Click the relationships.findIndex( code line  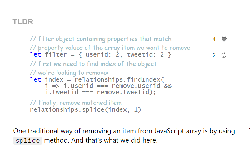click(x=97, y=79)
